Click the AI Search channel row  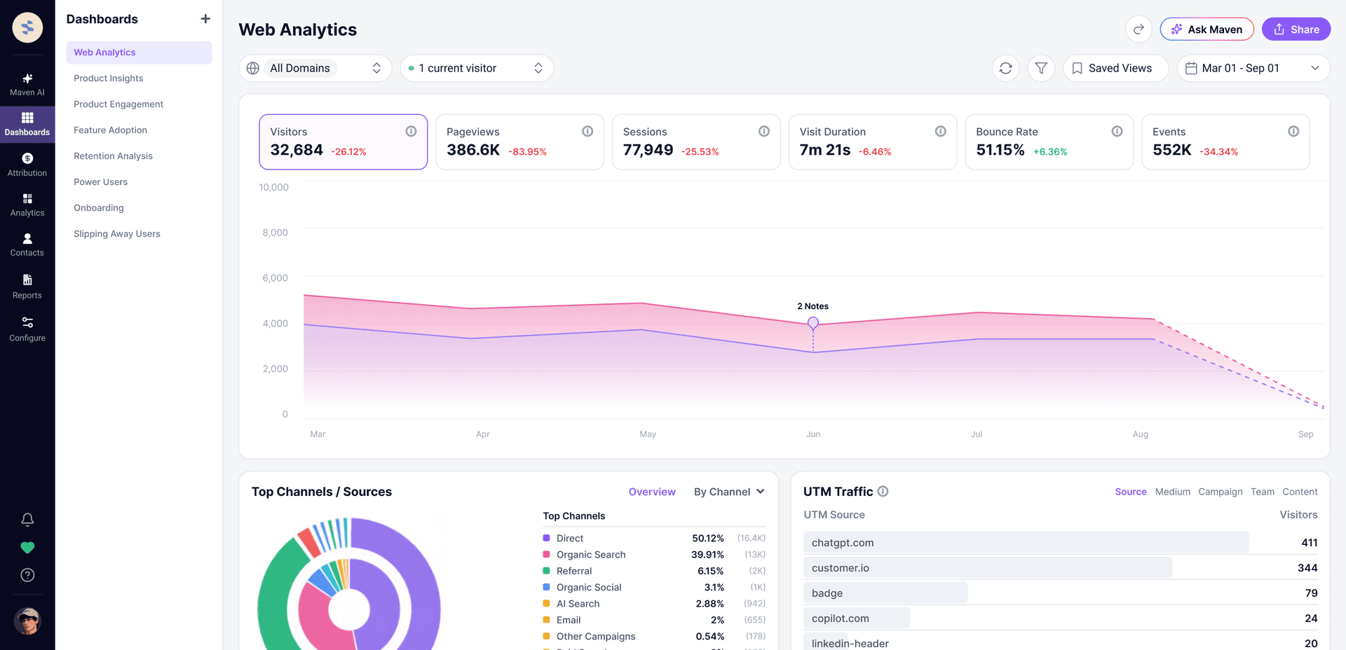pos(654,603)
